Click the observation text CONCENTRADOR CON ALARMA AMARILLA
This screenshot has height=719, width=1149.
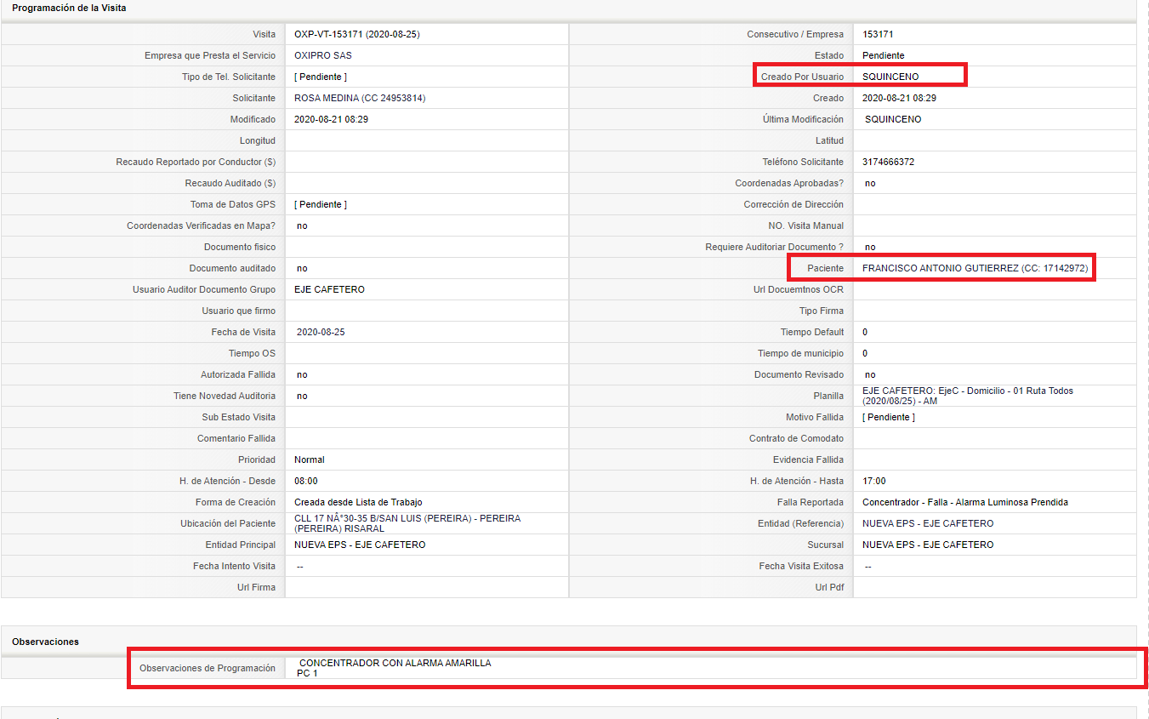point(395,663)
